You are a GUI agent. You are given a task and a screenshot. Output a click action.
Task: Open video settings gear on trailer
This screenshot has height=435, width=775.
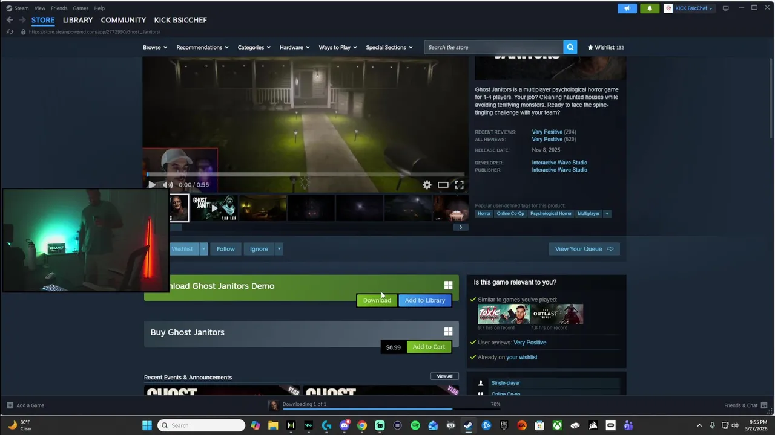(x=427, y=185)
